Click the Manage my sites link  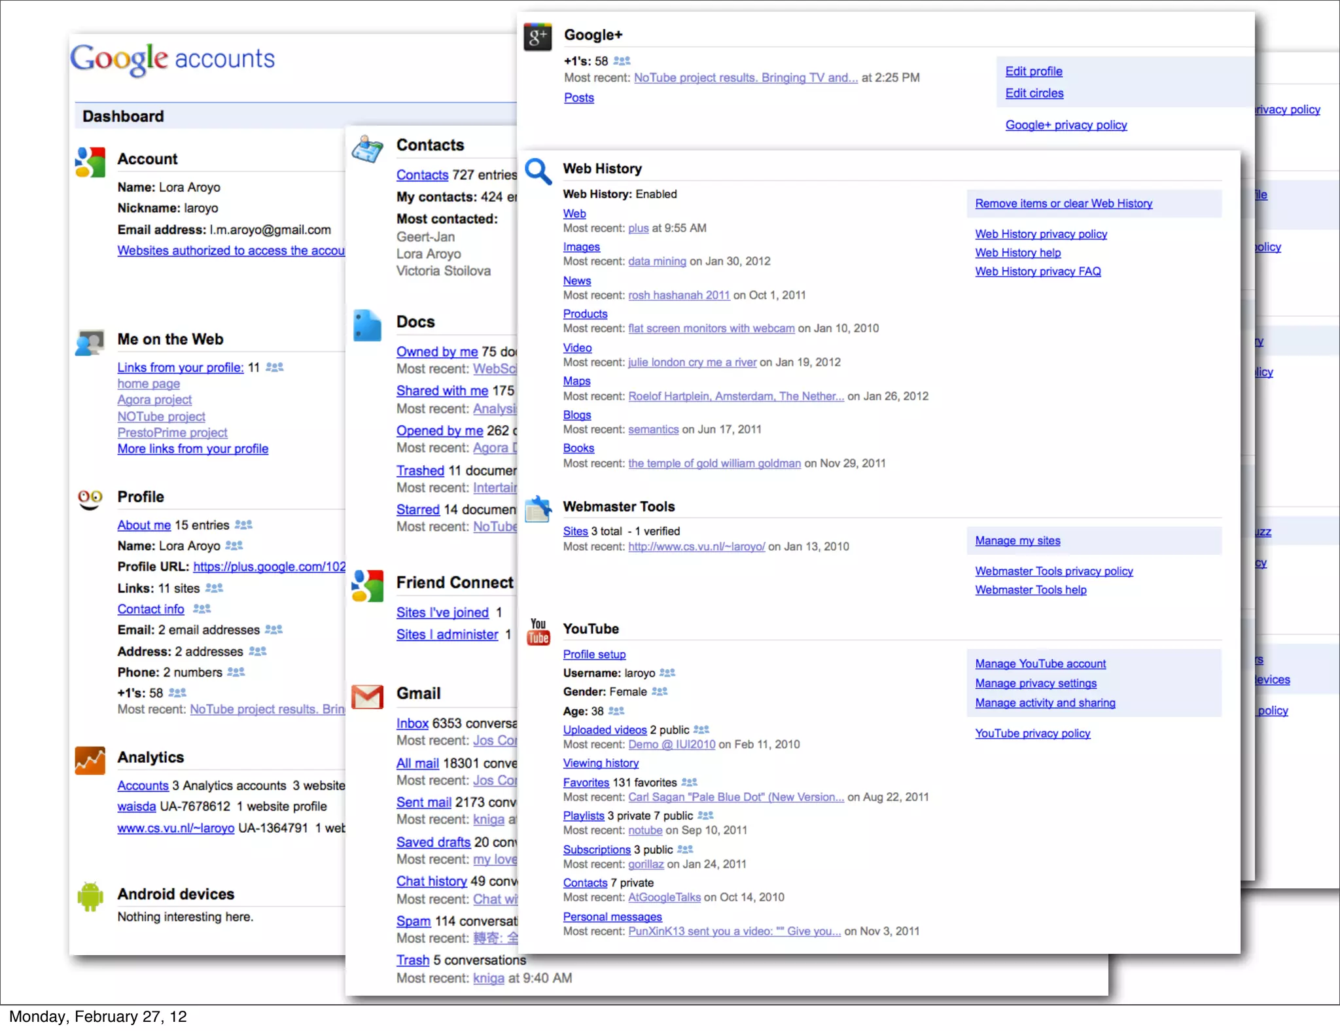click(1017, 540)
